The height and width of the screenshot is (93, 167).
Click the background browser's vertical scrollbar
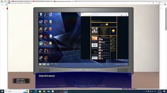click(x=166, y=19)
